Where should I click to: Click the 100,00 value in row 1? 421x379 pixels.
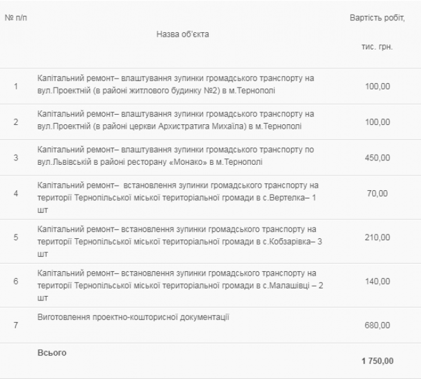[377, 86]
